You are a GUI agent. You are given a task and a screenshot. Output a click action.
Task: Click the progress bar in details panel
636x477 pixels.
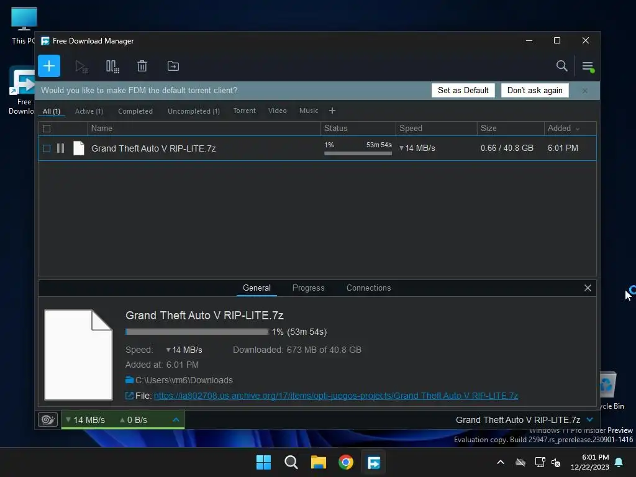[x=197, y=332]
